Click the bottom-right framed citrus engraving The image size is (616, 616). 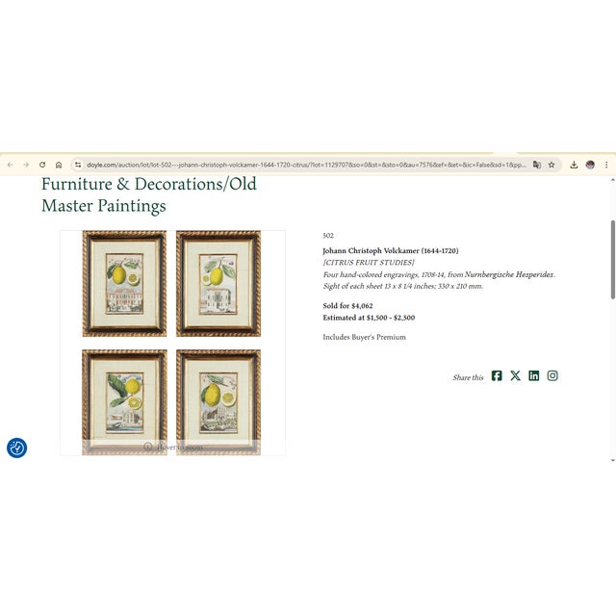click(x=218, y=402)
